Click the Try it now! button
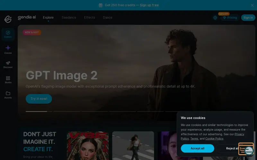257x160 pixels. click(x=39, y=99)
